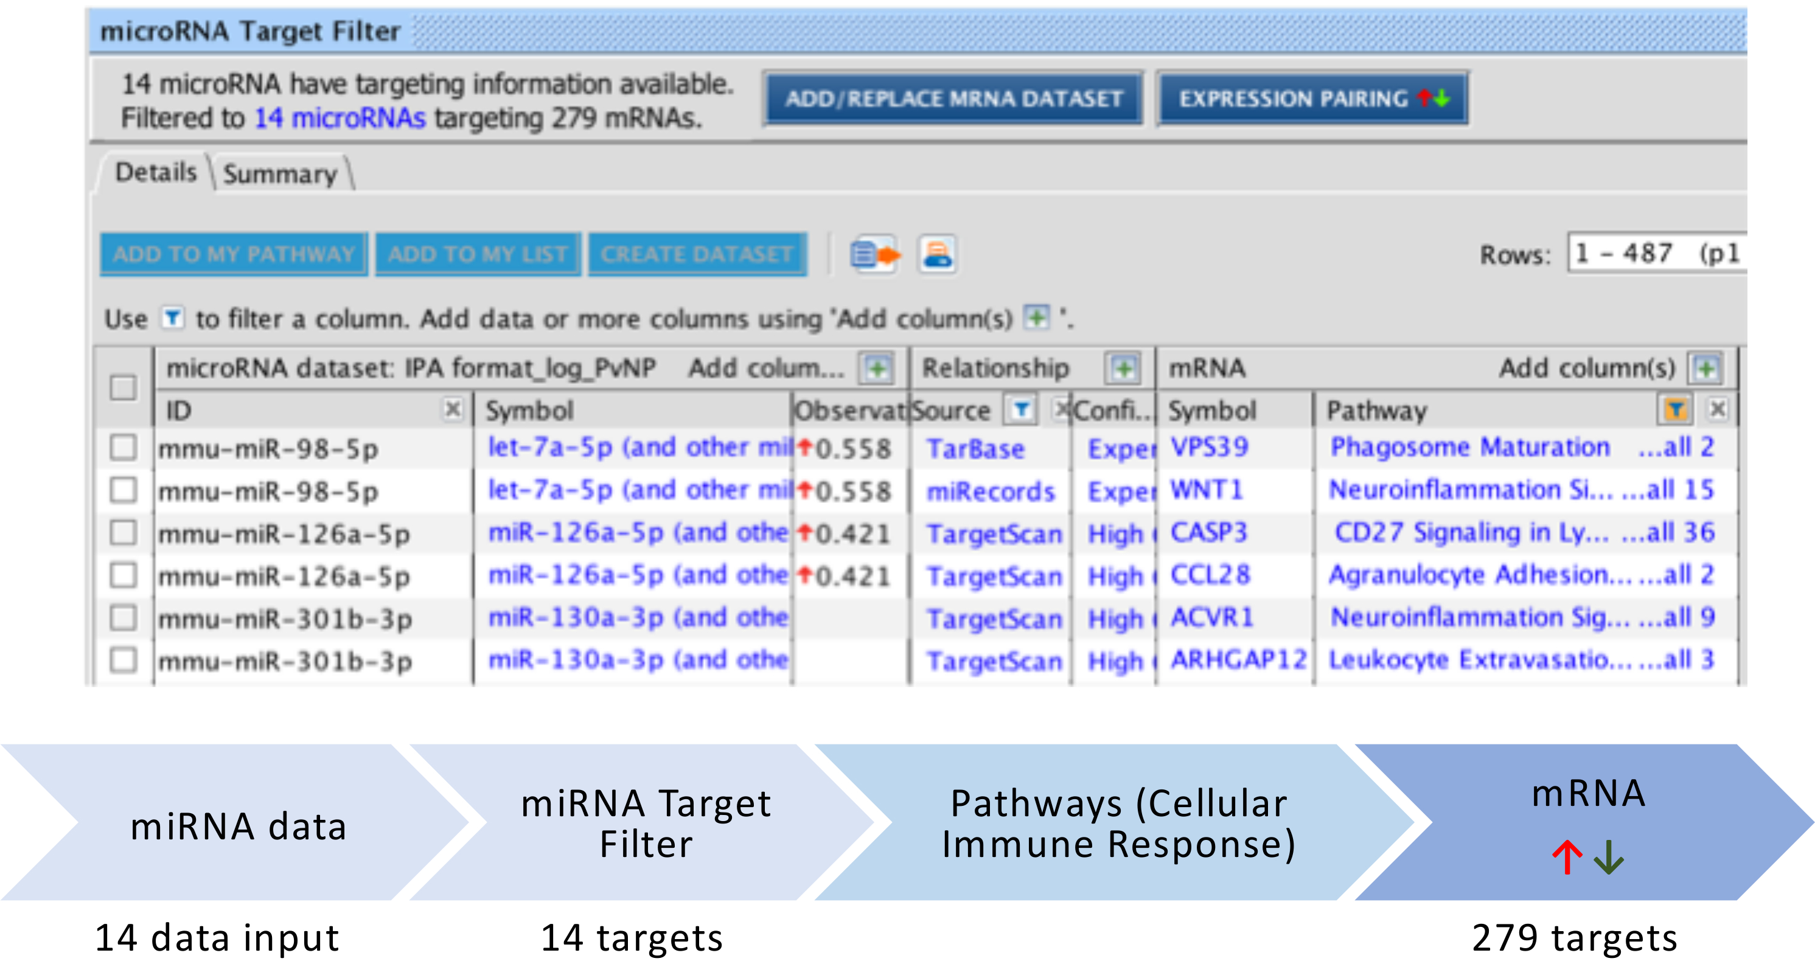1815x964 pixels.
Task: Open the Source column filter
Action: [1021, 409]
